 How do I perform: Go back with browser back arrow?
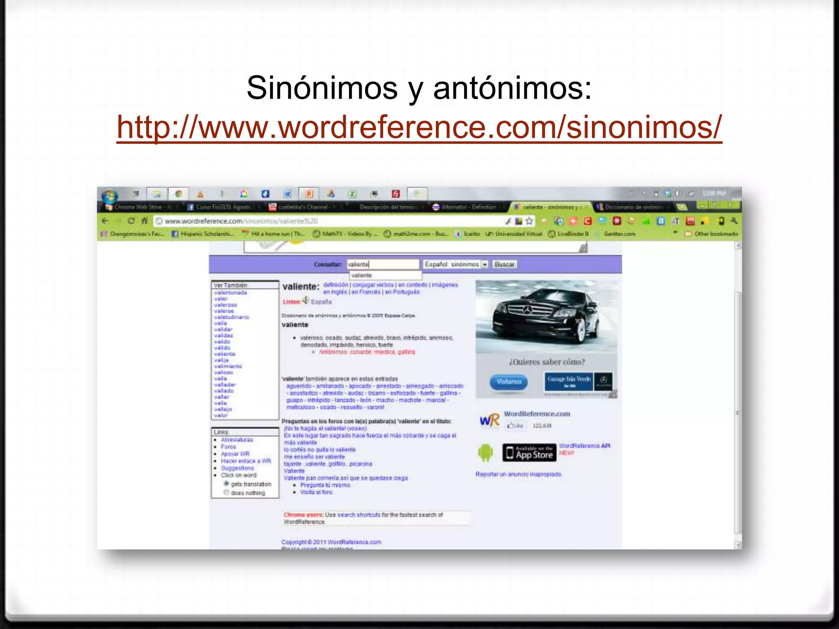[x=105, y=221]
